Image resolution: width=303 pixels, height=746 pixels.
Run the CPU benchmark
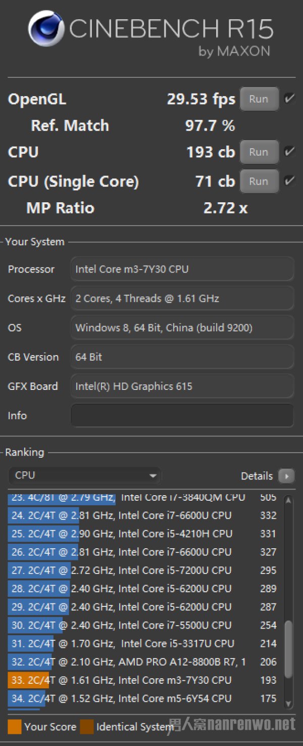259,152
